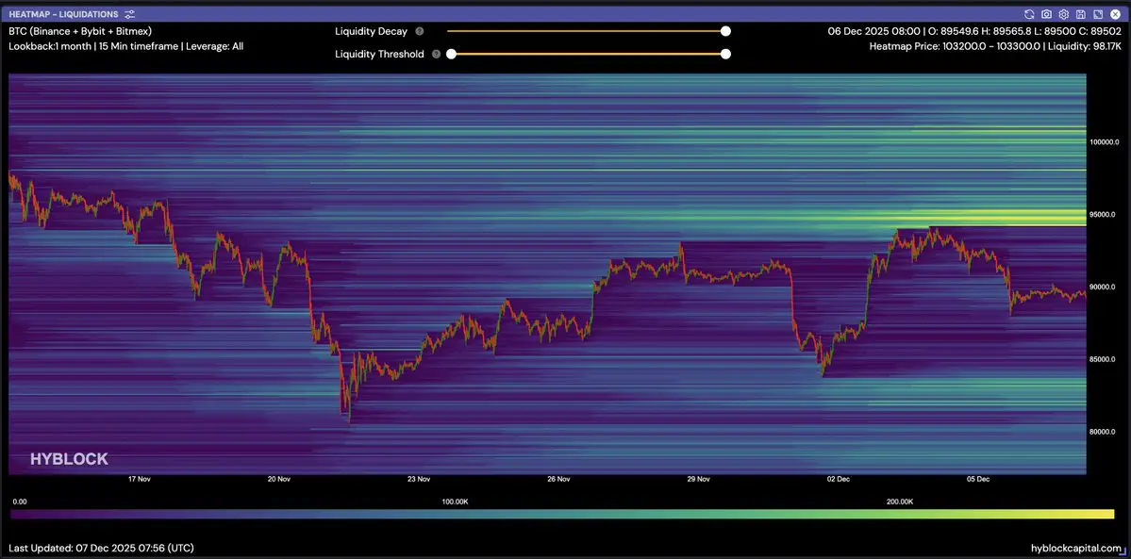The height and width of the screenshot is (559, 1131).
Task: Refresh the liquidation heatmap data
Action: [1029, 14]
